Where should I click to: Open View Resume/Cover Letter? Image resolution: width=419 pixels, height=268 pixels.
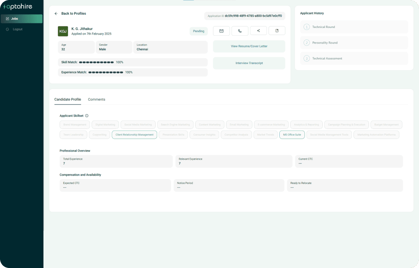[249, 46]
